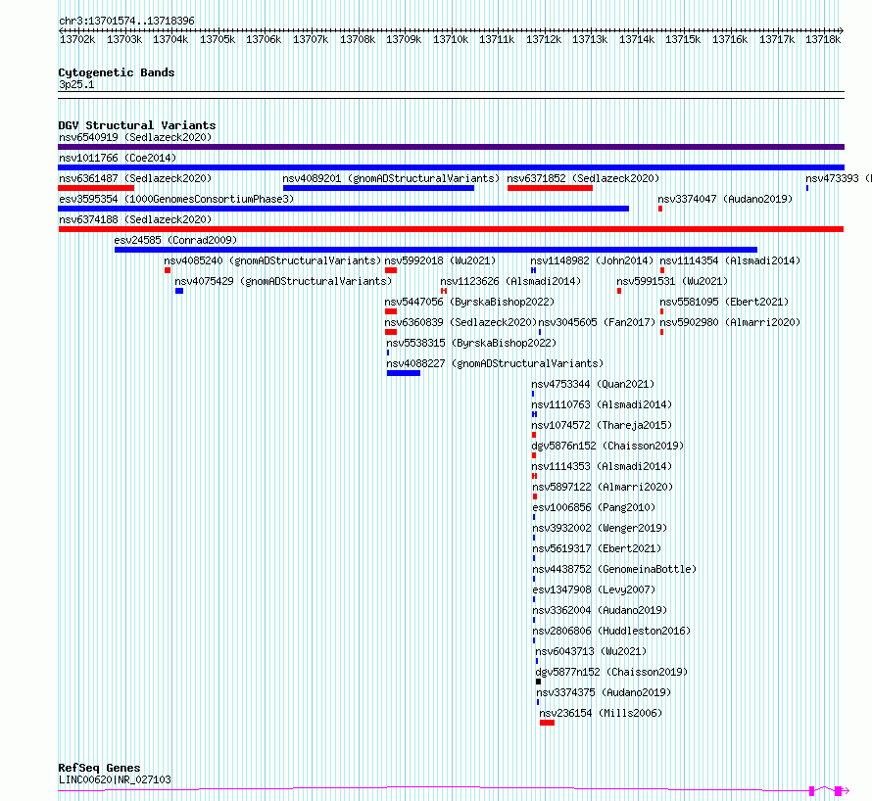Open nsv6361487 (Sedlazeck2020) variant
The image size is (872, 801).
click(x=135, y=178)
